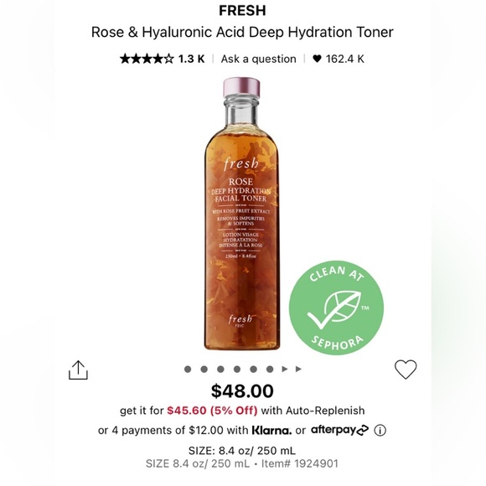The width and height of the screenshot is (486, 486).
Task: Click the 1.3 K reviews count
Action: [191, 59]
